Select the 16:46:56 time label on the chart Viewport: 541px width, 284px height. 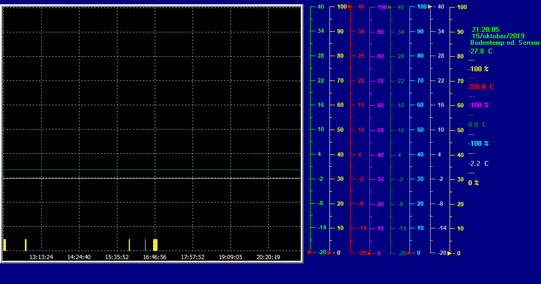155,257
